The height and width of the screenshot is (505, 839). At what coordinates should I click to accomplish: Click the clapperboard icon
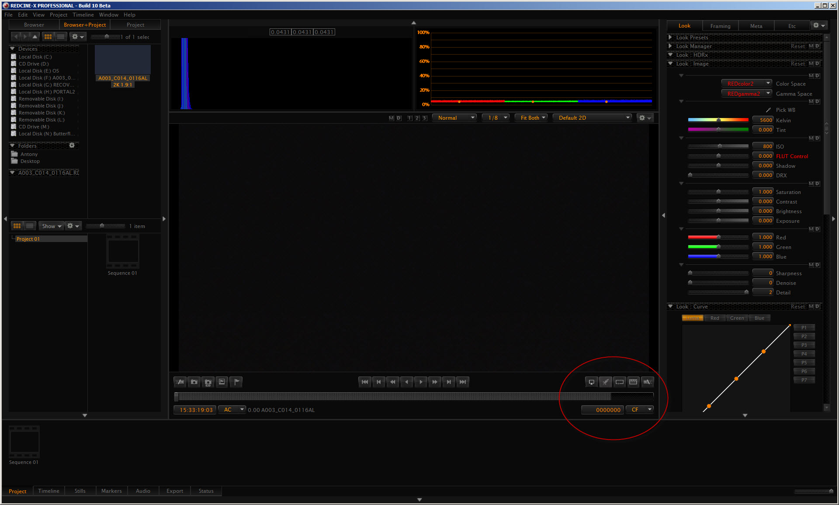point(633,382)
